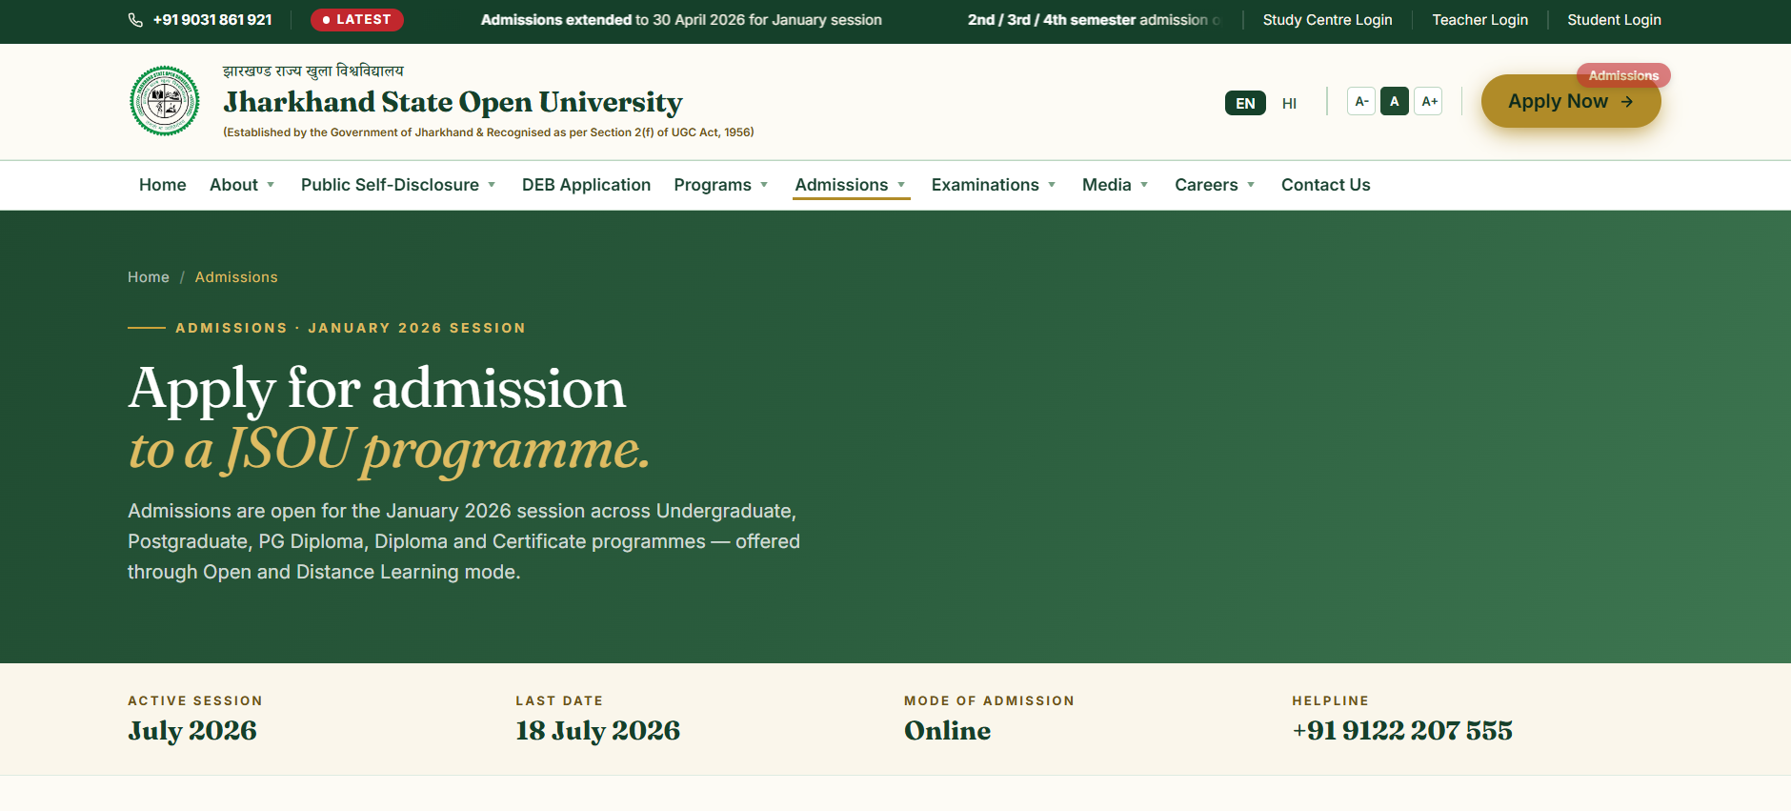Call the phone number +91 9031 861 921
The width and height of the screenshot is (1791, 811).
[x=212, y=20]
